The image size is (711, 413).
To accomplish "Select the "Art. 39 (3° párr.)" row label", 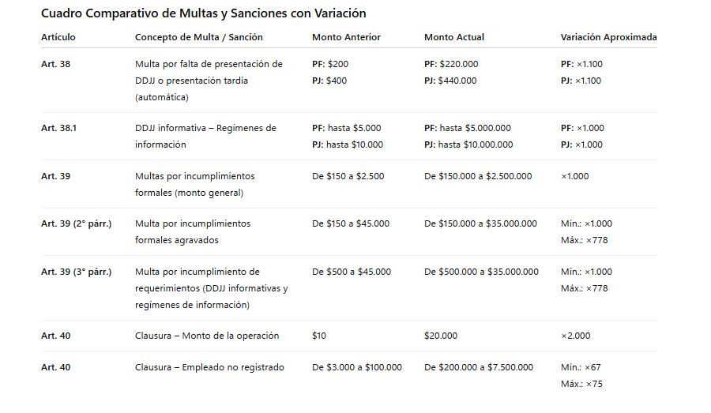I will pyautogui.click(x=76, y=272).
